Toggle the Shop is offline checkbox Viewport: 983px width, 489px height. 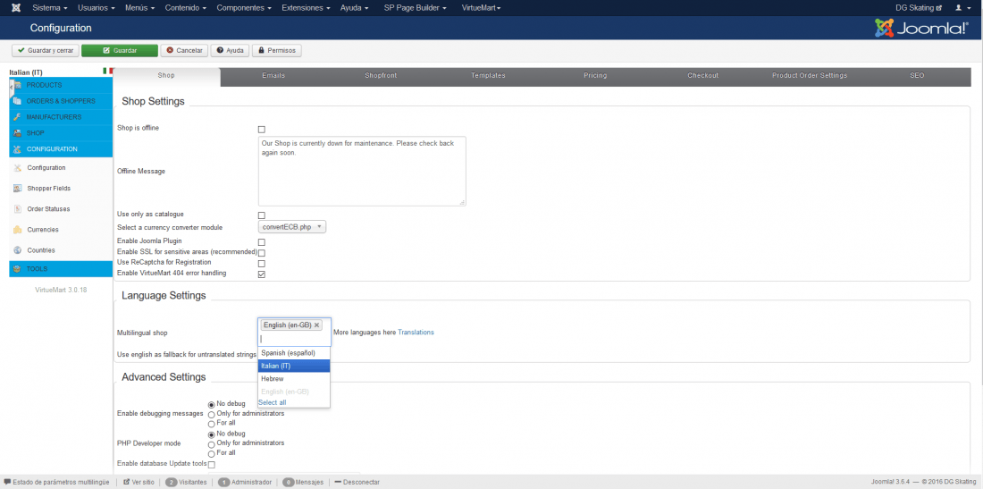[262, 129]
